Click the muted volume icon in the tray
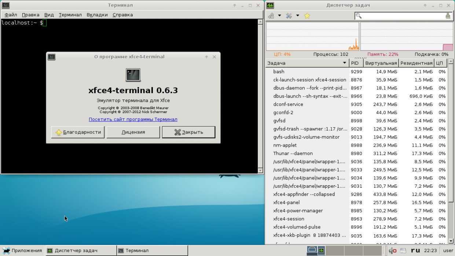This screenshot has height=256, width=455. tap(393, 250)
